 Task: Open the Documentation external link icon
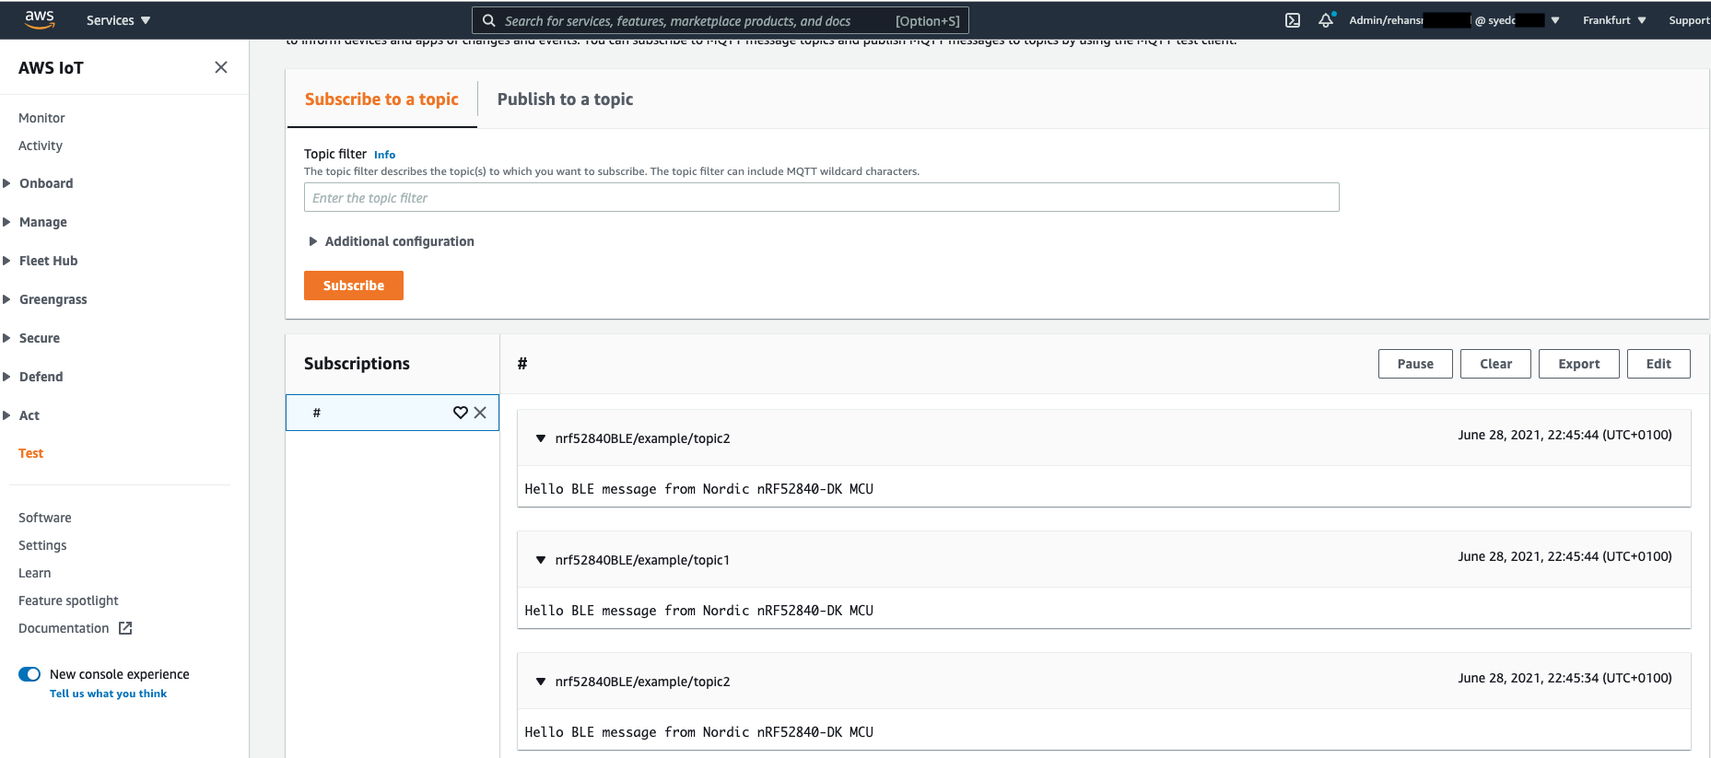125,628
